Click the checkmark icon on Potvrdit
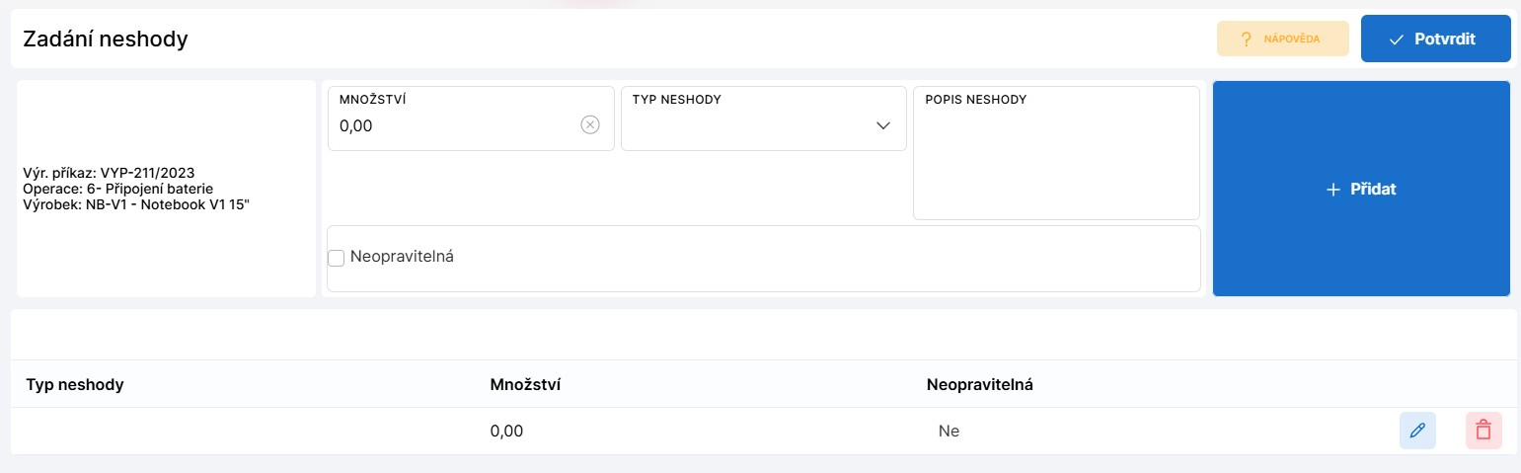 pos(1396,39)
